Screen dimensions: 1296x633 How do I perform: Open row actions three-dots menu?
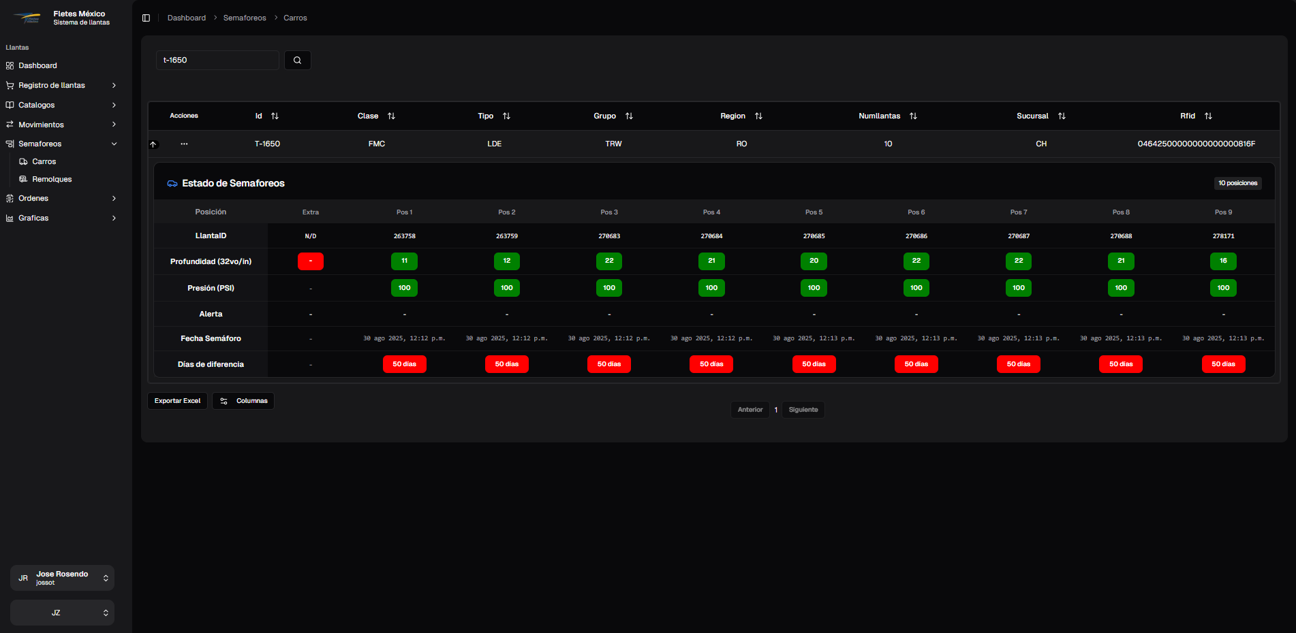point(184,144)
